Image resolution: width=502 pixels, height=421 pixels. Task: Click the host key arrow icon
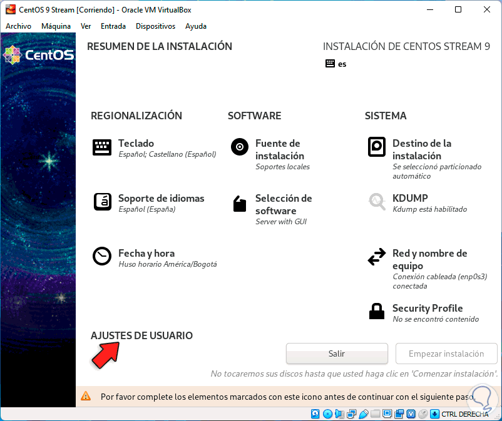(435, 414)
